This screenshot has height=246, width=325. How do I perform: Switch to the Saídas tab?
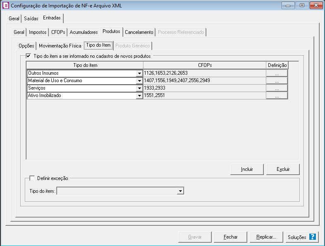click(31, 19)
